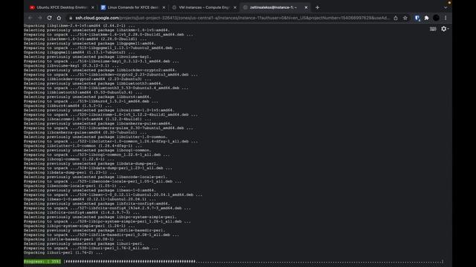Viewport: 476px width, 267px height.
Task: Close the Linux Comands tab
Action: coord(164,7)
